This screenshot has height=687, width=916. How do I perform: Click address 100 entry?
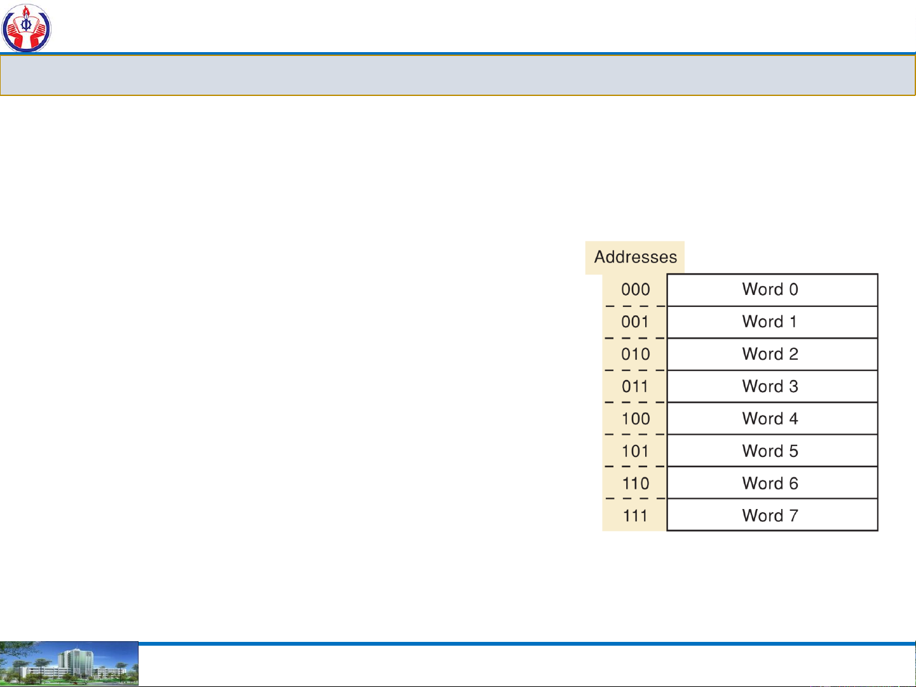click(635, 419)
